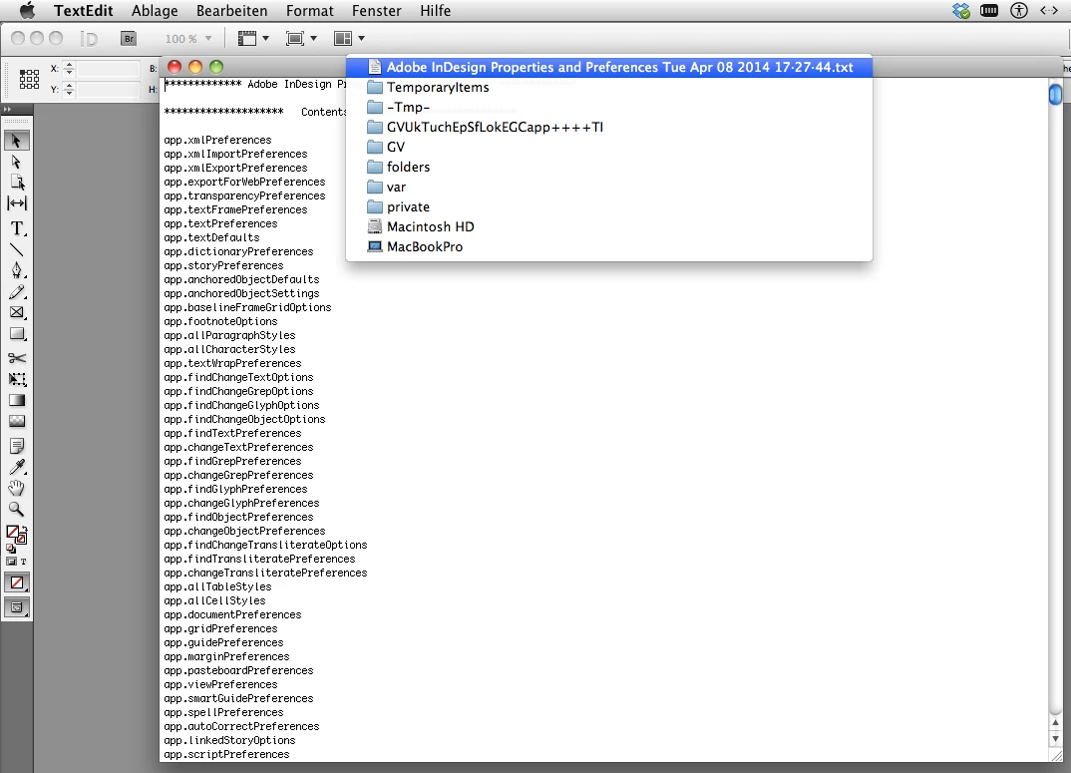Screen dimensions: 1071x773
Task: Select the Gap tool
Action: click(x=16, y=203)
